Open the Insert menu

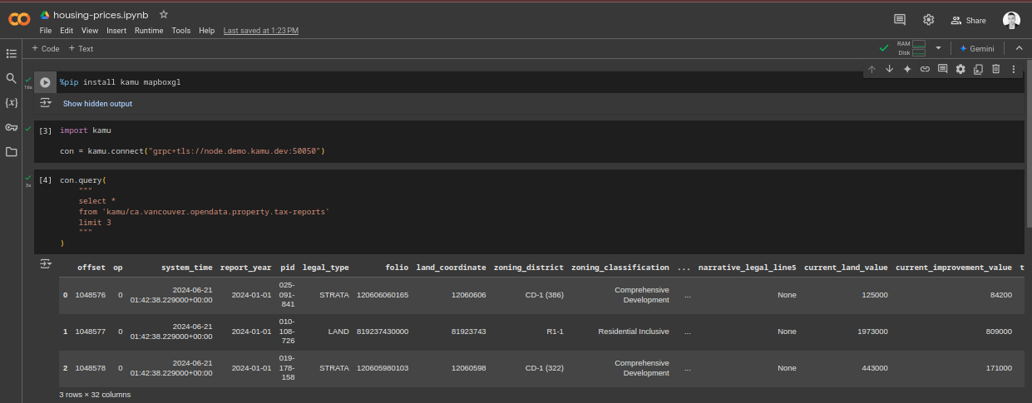[116, 31]
